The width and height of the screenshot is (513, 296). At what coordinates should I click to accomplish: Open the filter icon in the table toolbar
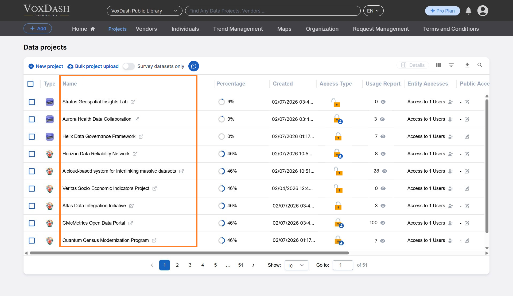(451, 65)
